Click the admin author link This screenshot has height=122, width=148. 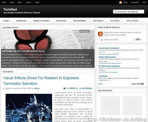point(37,88)
